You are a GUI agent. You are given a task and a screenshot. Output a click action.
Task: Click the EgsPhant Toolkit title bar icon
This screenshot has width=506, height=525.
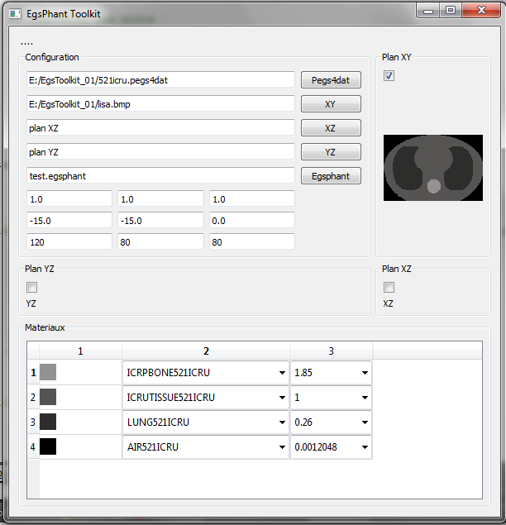pos(14,13)
